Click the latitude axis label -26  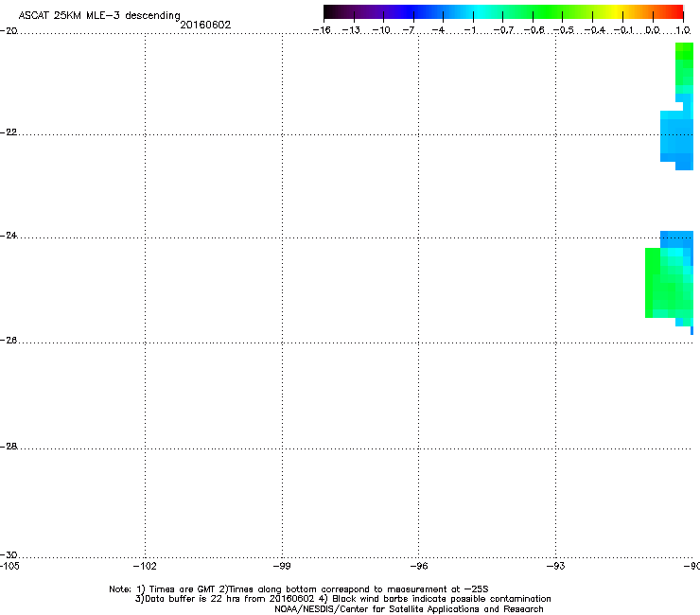coord(9,341)
